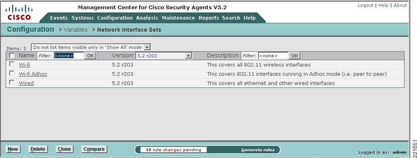
Task: Click the breadcrumb arrow before Network Interface Sets
Action: (x=94, y=30)
